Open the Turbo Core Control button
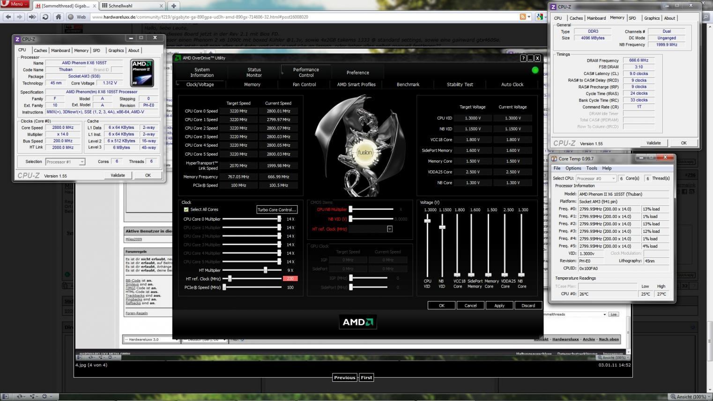 (x=277, y=209)
